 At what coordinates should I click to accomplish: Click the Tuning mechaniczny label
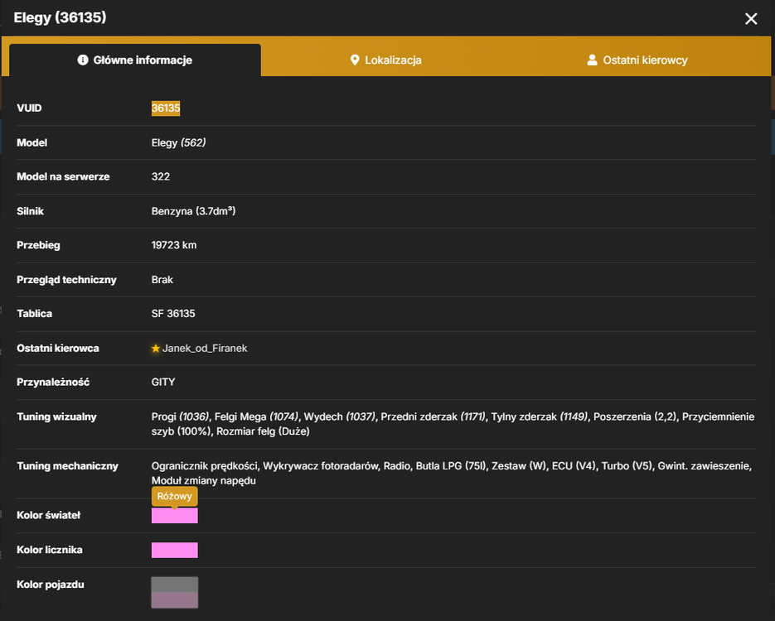tap(68, 466)
